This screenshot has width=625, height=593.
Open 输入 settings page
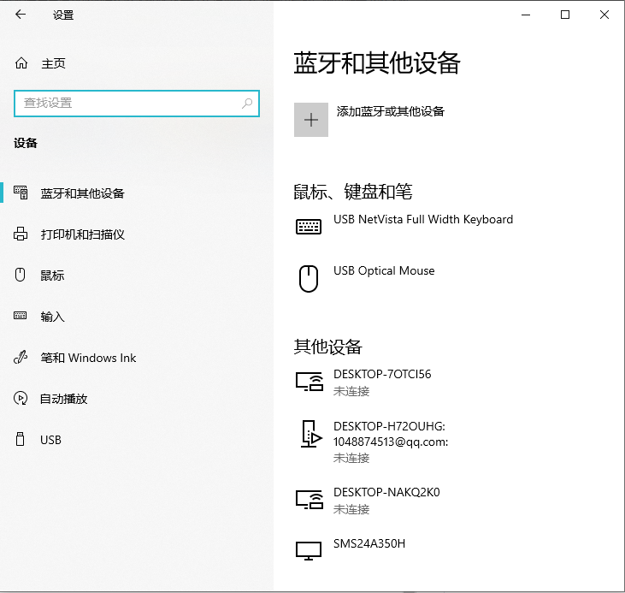(52, 317)
